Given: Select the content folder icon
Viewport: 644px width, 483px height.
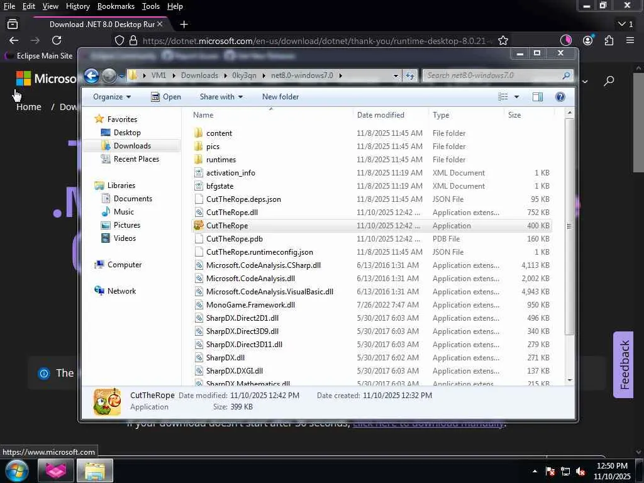Looking at the screenshot, I should click(x=199, y=133).
